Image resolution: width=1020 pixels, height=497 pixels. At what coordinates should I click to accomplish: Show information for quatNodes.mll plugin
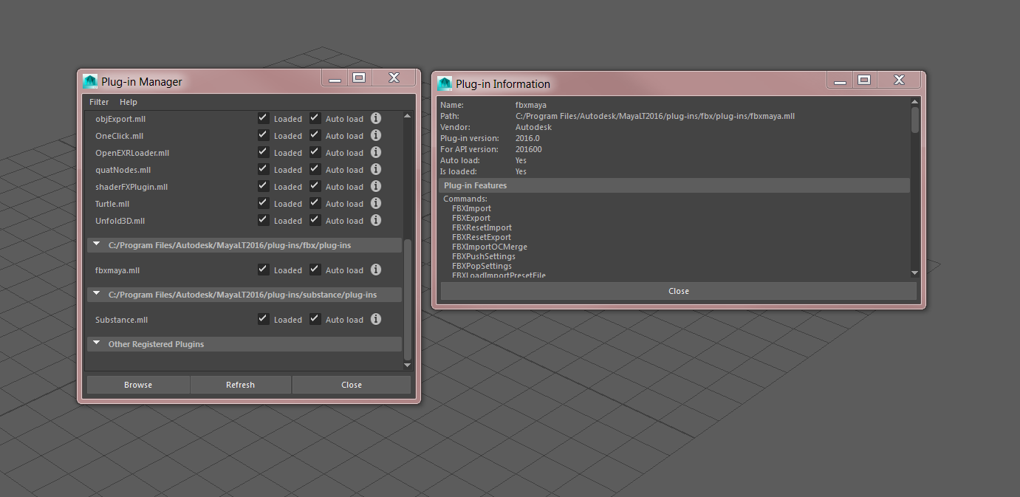point(376,169)
